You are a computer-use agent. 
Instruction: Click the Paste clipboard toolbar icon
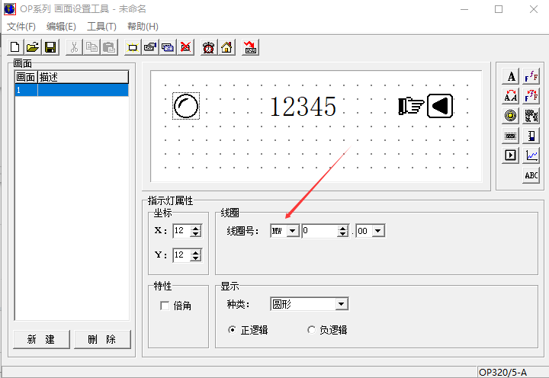(109, 47)
